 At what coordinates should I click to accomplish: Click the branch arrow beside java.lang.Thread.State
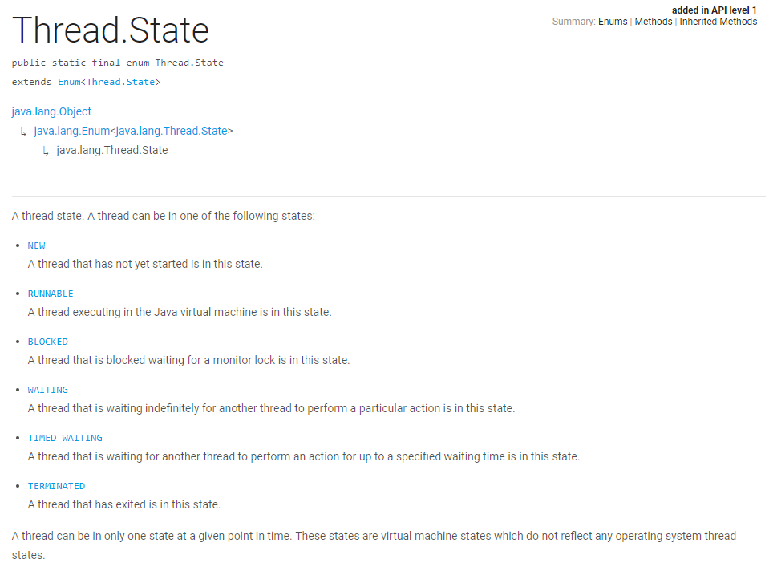click(46, 150)
